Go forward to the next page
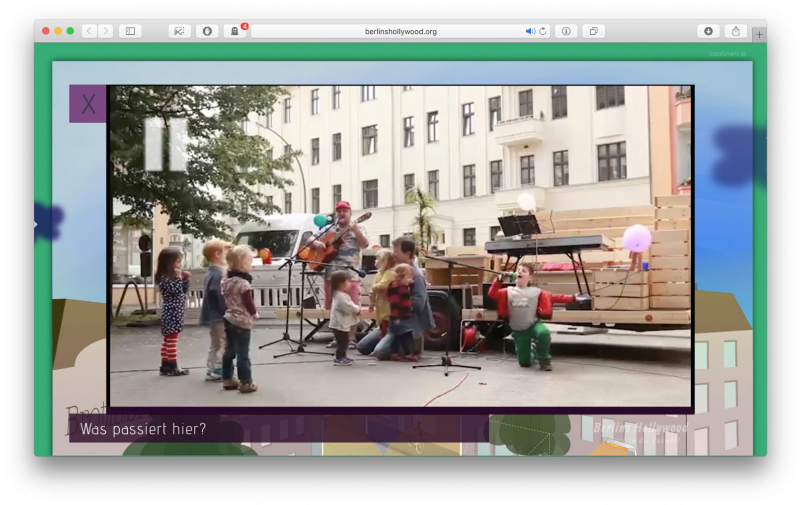 click(105, 31)
